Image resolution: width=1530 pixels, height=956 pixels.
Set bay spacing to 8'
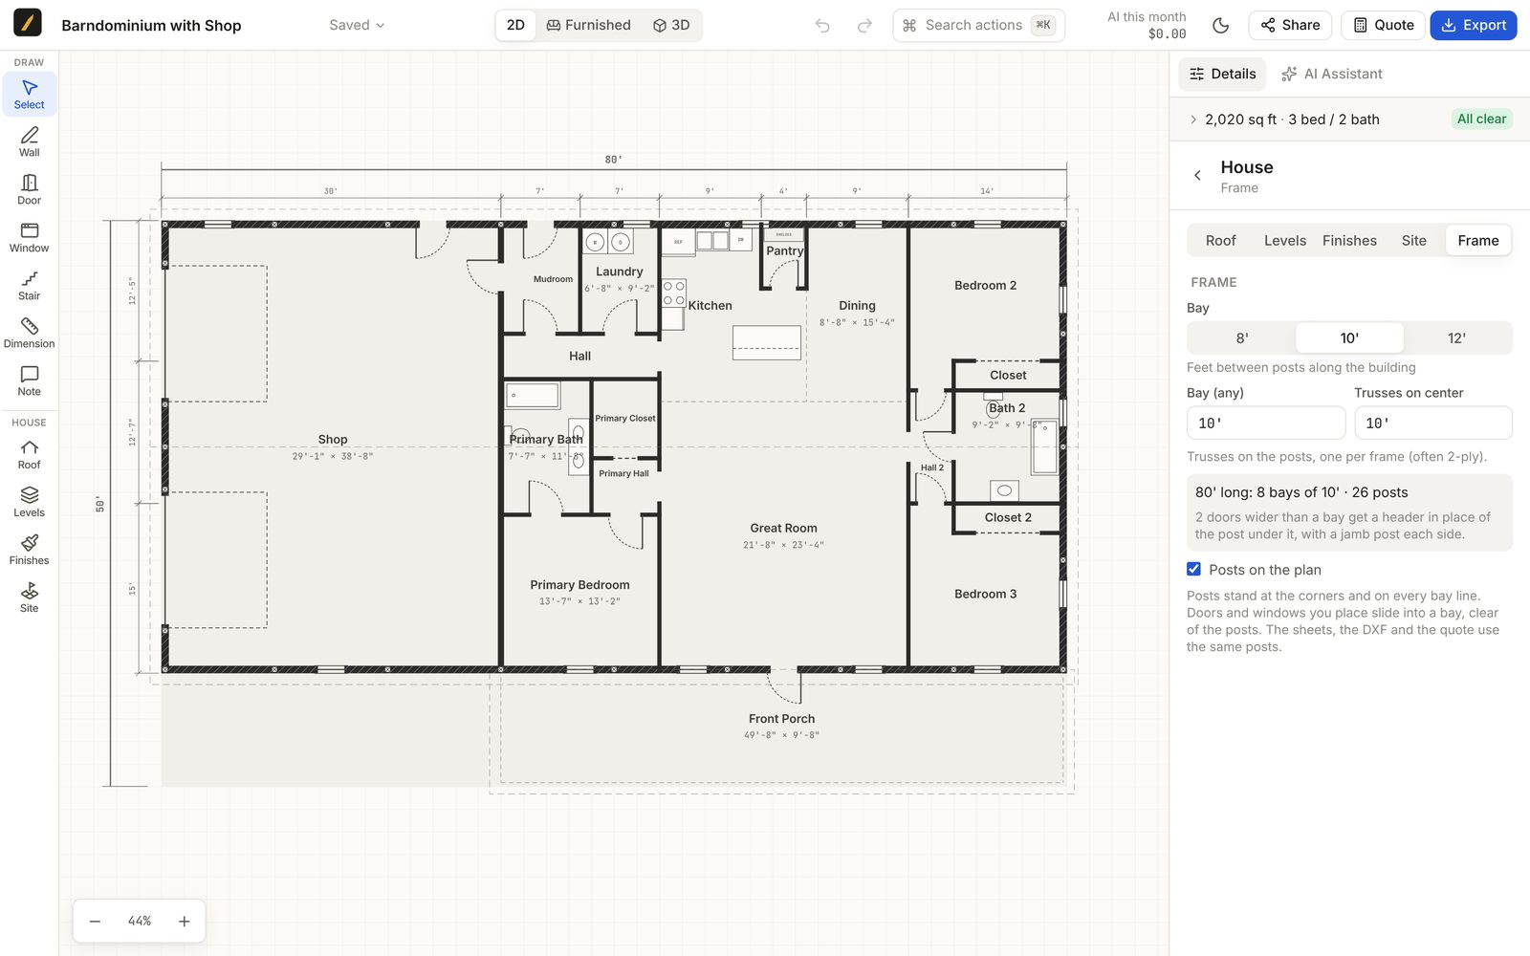[x=1241, y=337]
